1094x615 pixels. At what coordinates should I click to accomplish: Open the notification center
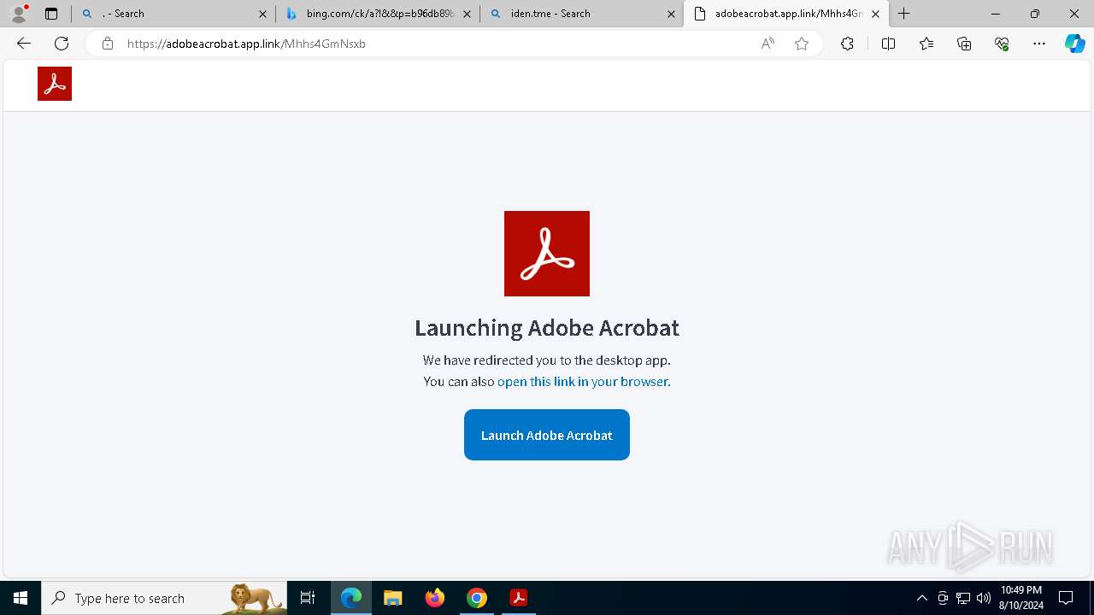(1066, 598)
